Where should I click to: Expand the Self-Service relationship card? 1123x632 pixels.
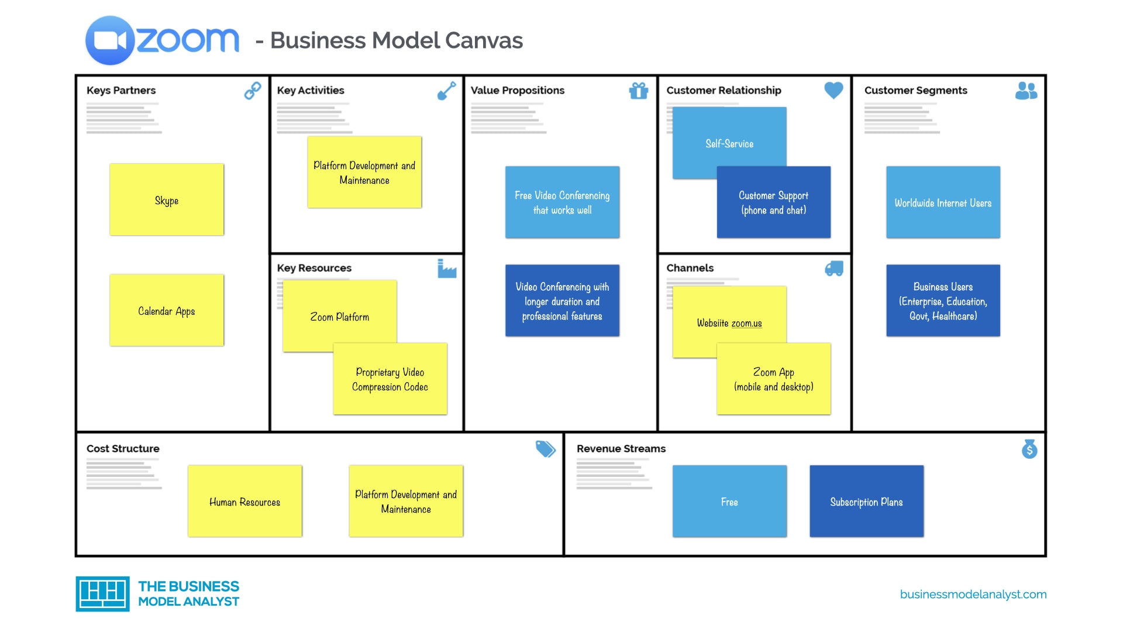728,145
